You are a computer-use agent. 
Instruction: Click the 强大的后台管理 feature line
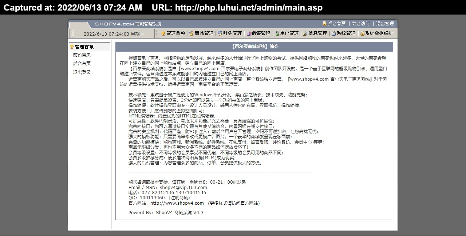coord(196,163)
